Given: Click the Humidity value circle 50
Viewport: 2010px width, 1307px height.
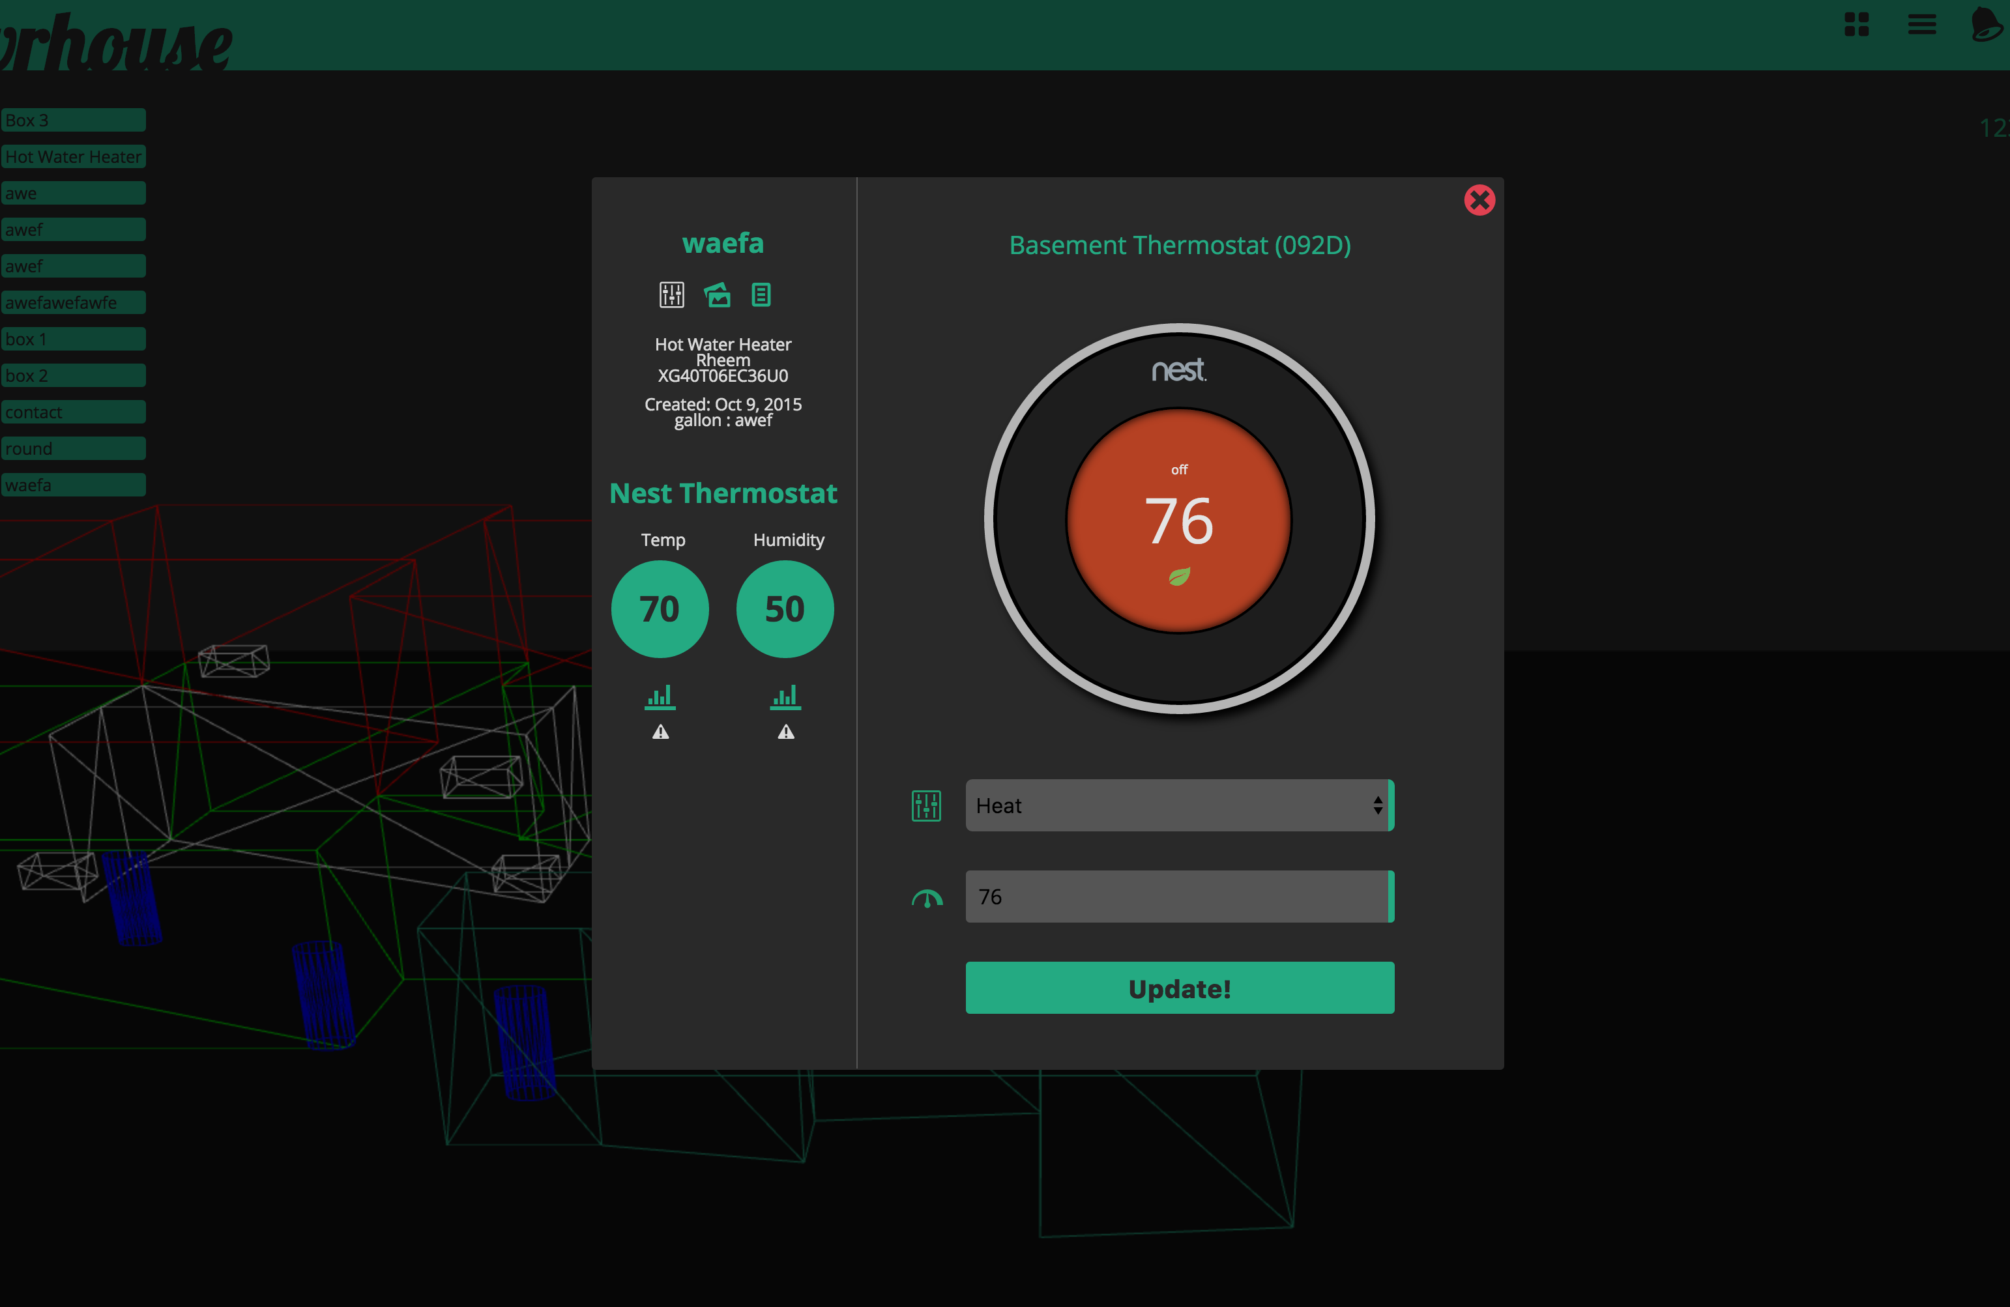Looking at the screenshot, I should (x=785, y=609).
